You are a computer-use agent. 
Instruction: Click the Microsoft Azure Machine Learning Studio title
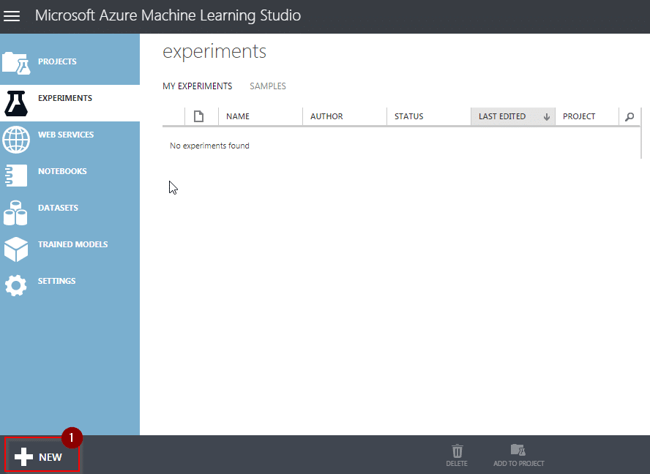coord(168,15)
